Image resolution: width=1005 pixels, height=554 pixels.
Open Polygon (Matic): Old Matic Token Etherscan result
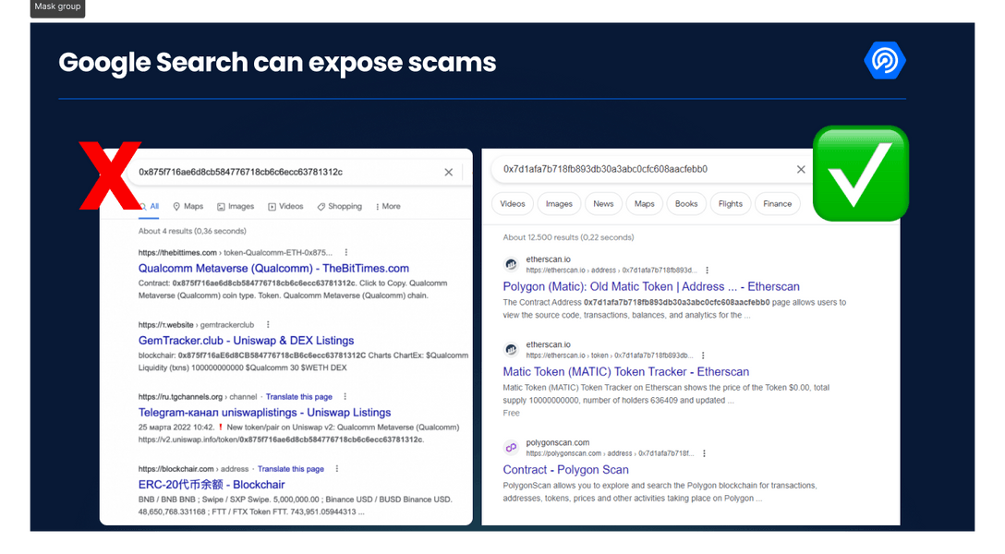[x=651, y=286]
